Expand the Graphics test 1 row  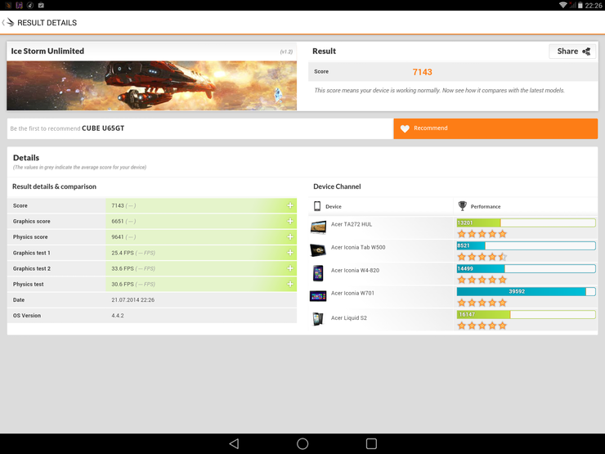tap(290, 253)
